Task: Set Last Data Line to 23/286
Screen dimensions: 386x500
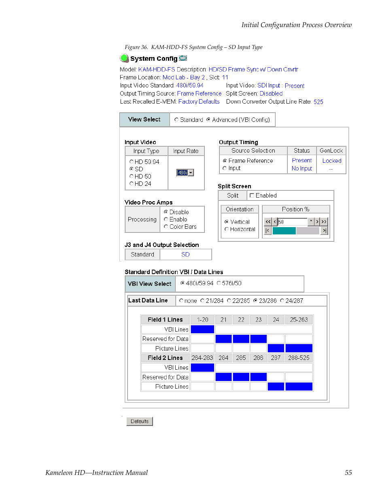Action: click(255, 300)
